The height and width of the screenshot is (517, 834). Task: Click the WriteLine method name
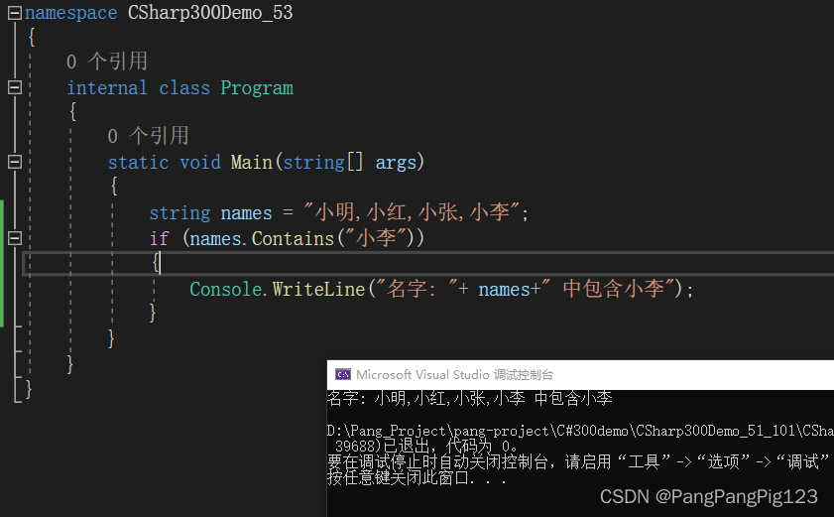(318, 289)
